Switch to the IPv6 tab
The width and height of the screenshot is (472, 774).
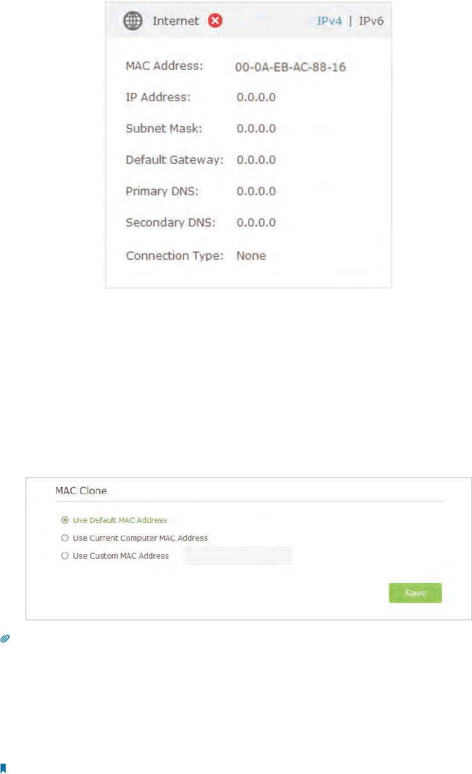tap(371, 21)
